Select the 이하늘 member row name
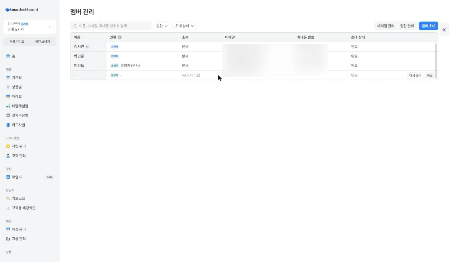The height and width of the screenshot is (262, 449). coord(79,66)
